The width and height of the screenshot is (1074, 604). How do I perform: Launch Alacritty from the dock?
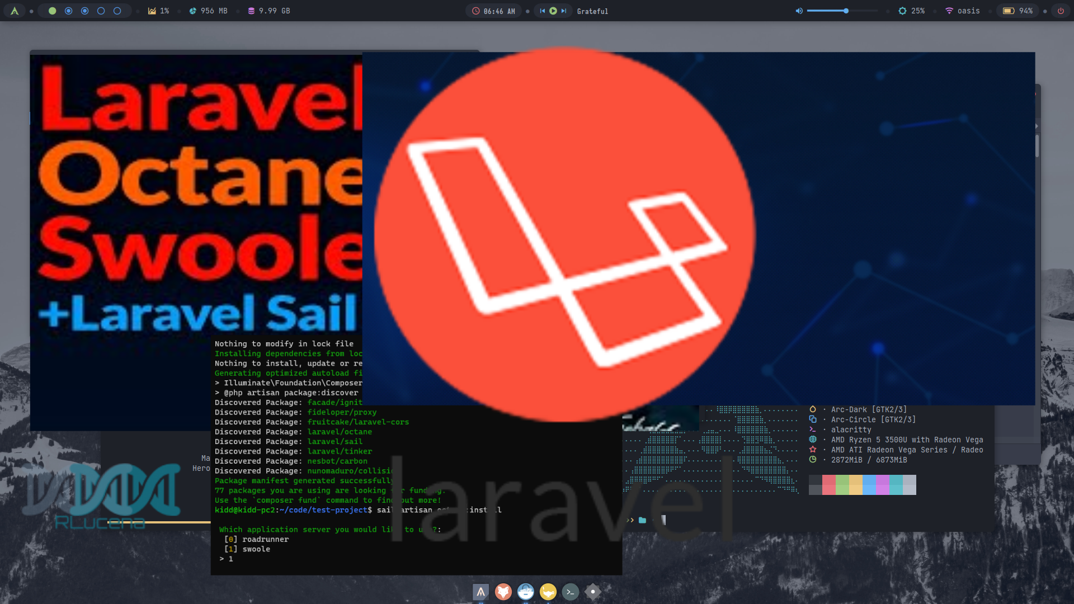pos(481,592)
